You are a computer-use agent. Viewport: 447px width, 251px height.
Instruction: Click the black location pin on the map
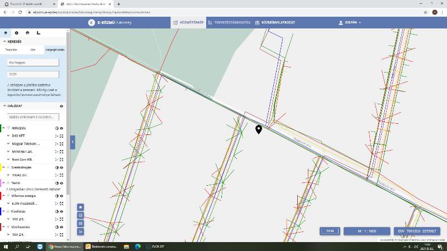259,129
